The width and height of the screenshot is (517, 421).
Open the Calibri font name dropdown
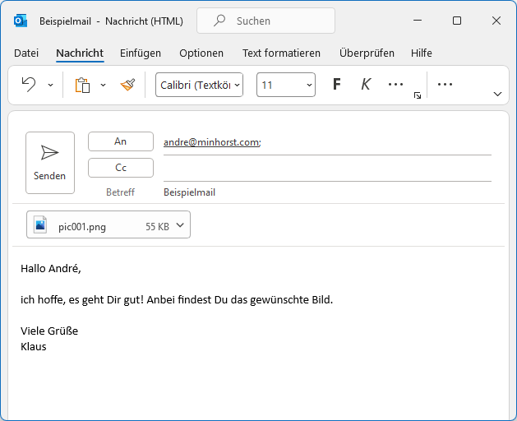199,85
